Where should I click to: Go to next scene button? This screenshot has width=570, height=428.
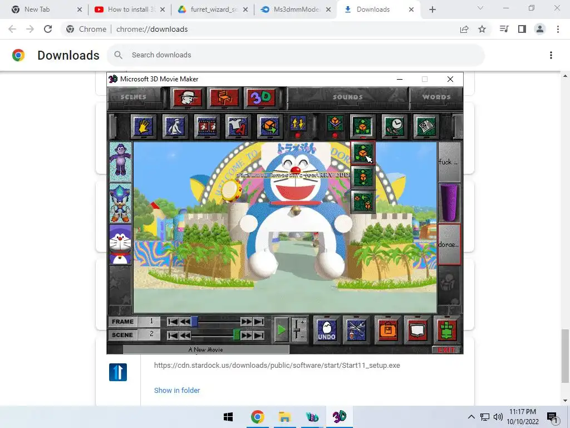246,335
